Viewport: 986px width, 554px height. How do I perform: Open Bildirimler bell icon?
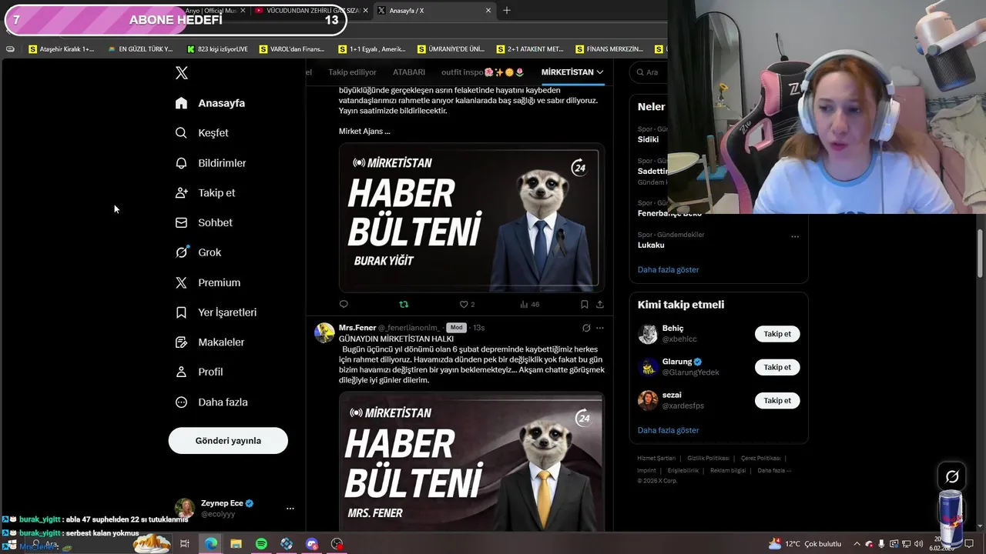coord(181,163)
